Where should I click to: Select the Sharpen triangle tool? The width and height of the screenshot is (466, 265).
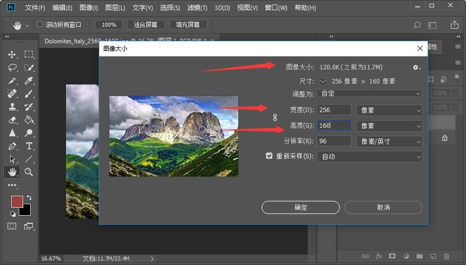pyautogui.click(x=12, y=133)
